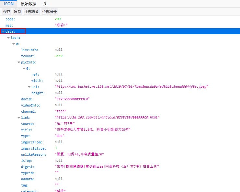Collapse the data node
This screenshot has height=192, width=240.
[3, 31]
